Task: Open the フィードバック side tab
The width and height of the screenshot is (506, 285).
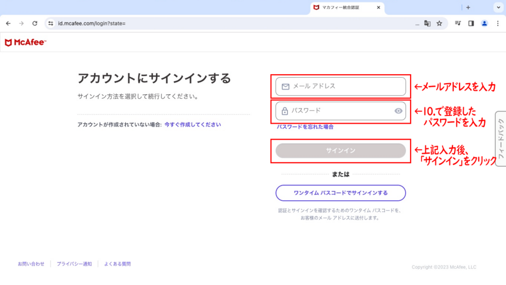Action: (501, 138)
